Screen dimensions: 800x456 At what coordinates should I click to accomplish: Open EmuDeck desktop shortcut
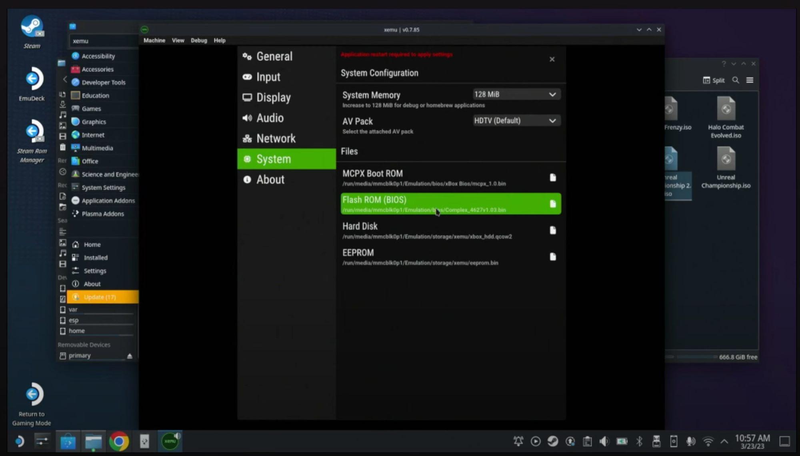coord(32,84)
